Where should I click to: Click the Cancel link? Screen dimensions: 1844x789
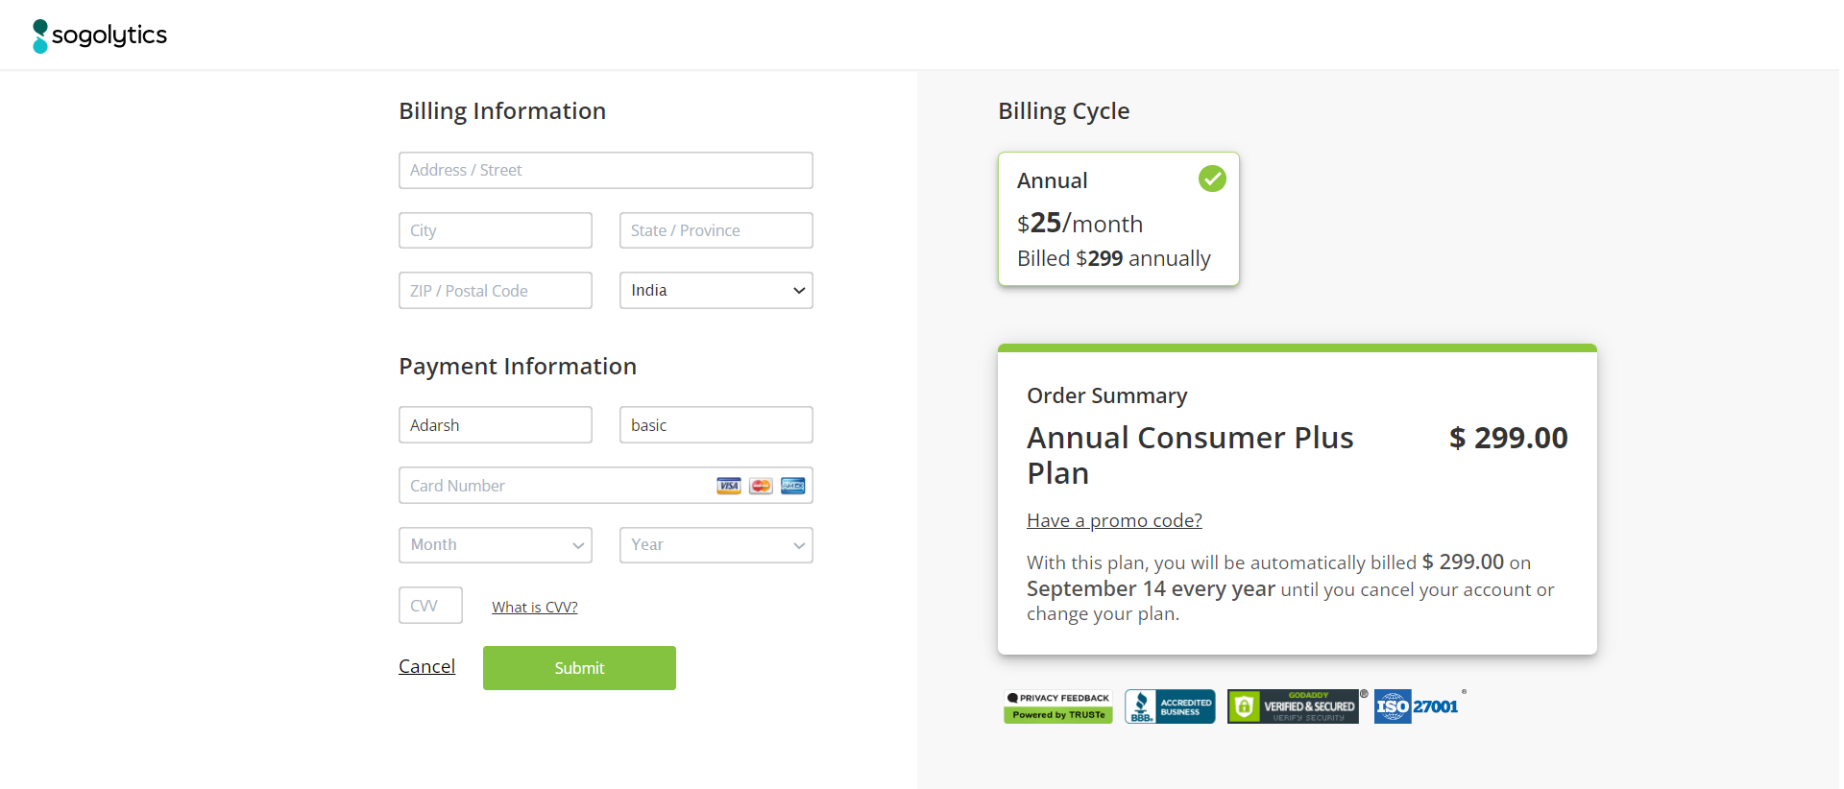(426, 666)
